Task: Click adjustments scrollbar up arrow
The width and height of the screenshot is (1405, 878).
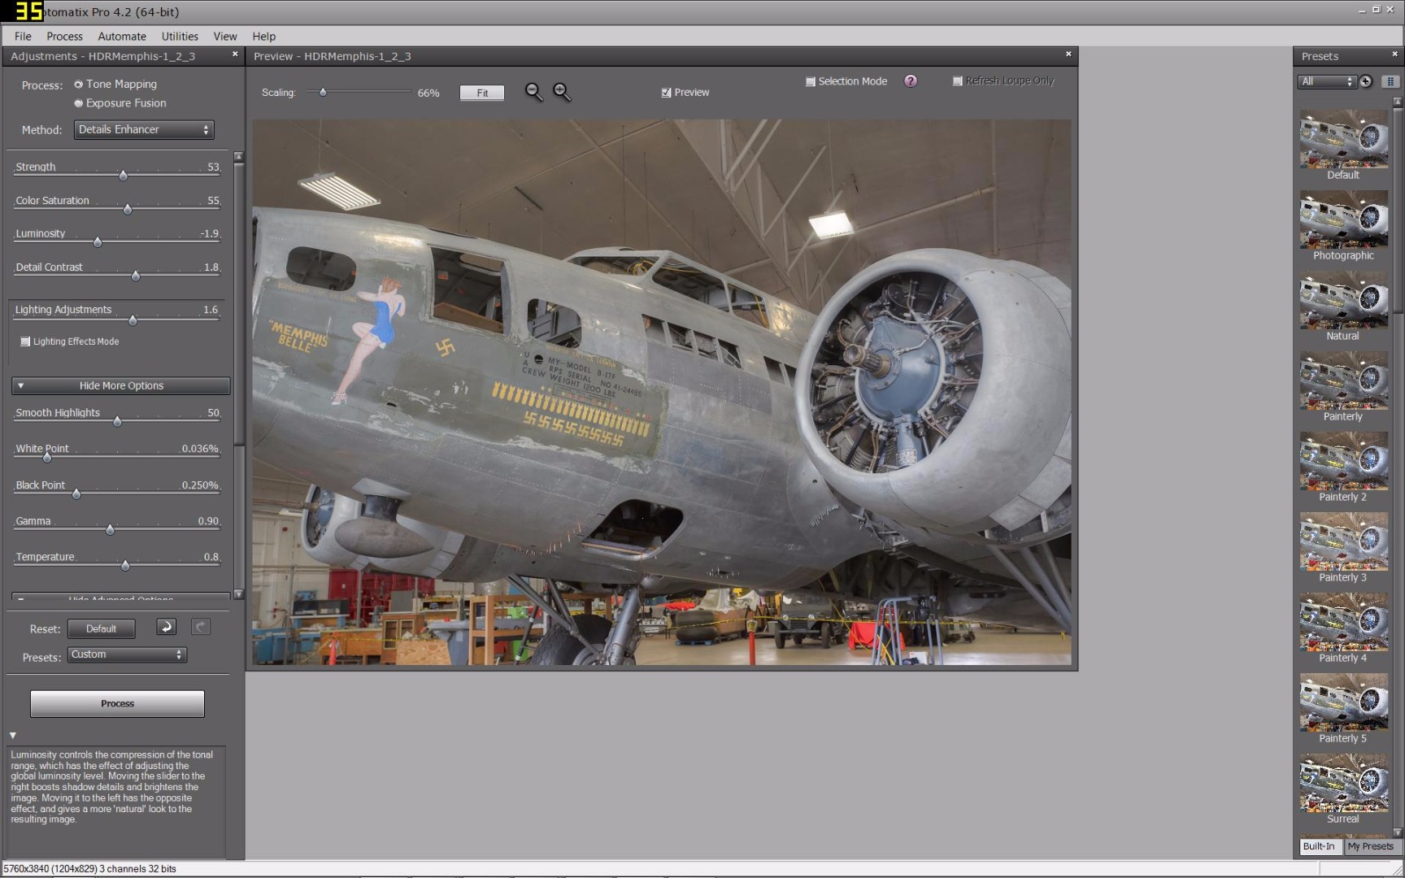Action: click(x=238, y=156)
